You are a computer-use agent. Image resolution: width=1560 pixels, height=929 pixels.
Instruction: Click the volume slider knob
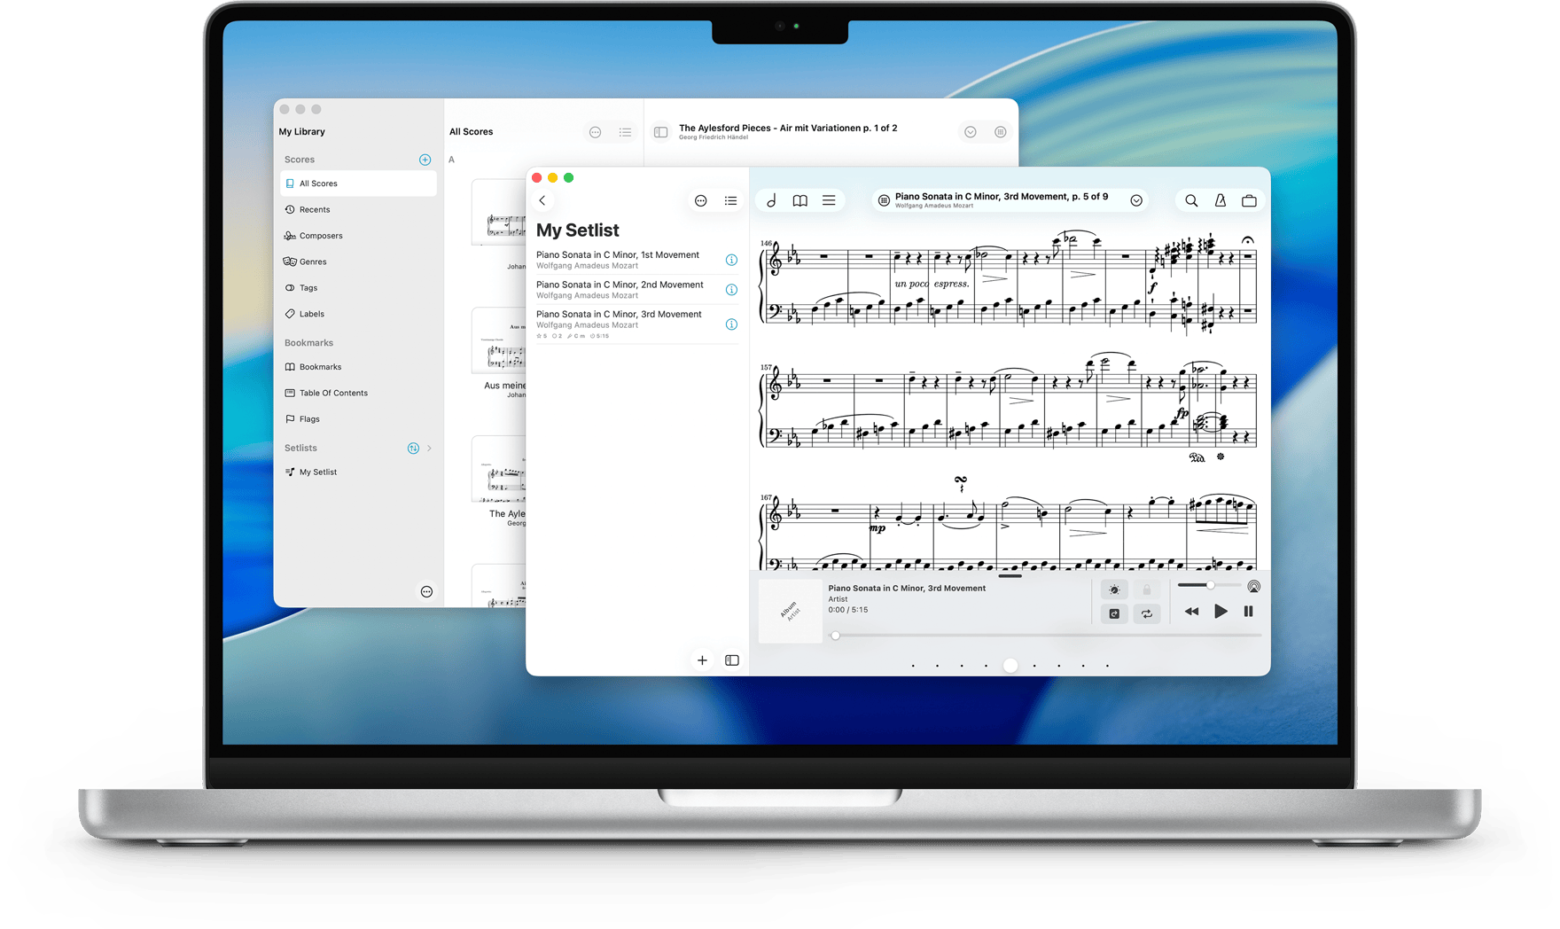[1210, 585]
